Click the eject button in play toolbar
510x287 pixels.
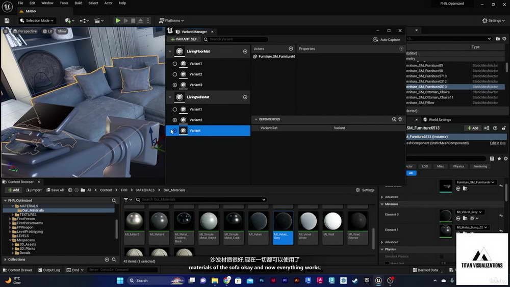[x=141, y=20]
